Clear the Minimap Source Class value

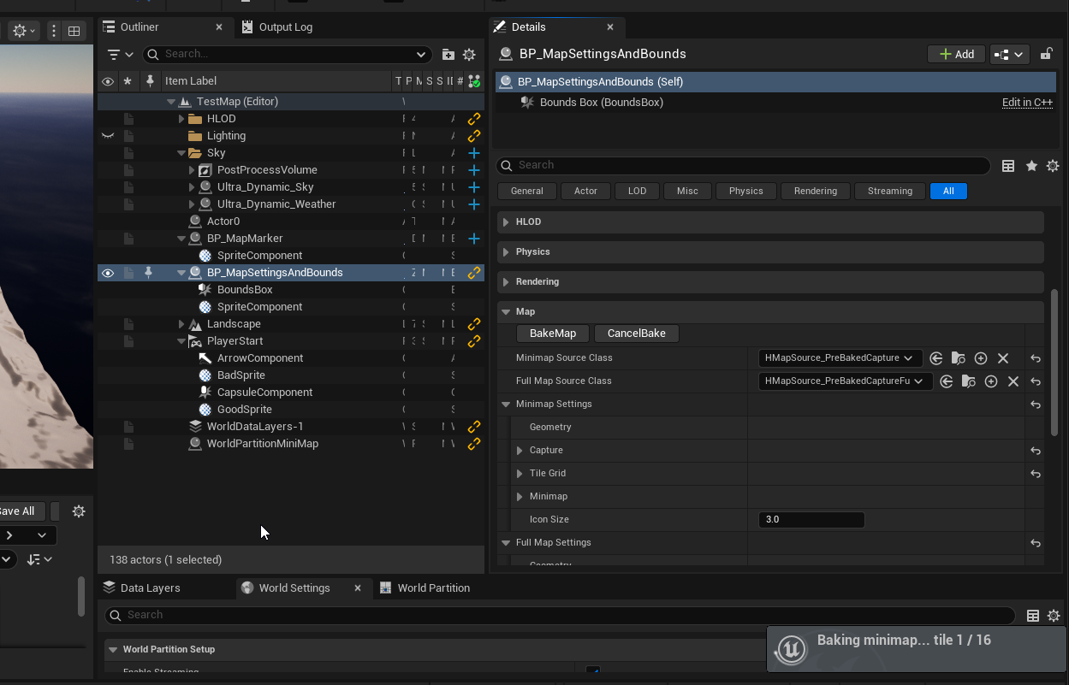[1003, 358]
